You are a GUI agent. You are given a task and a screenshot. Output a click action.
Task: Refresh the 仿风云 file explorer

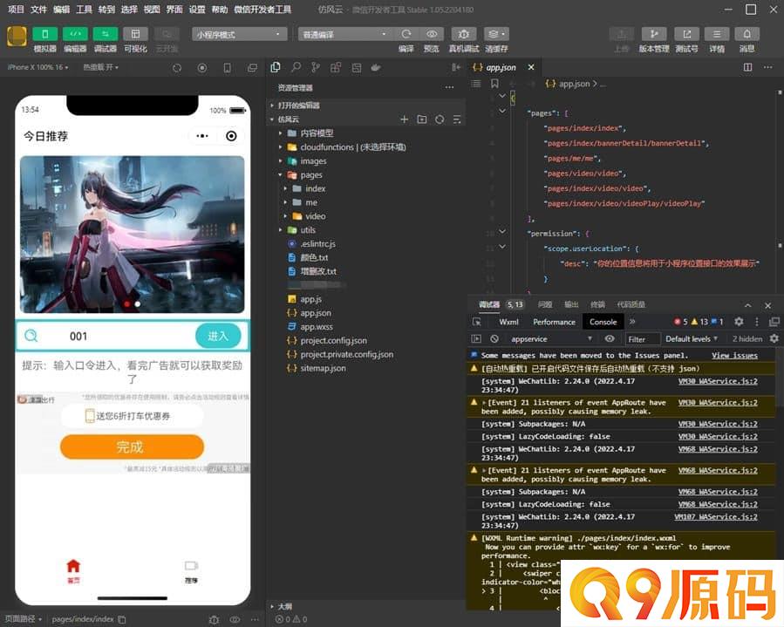click(440, 119)
